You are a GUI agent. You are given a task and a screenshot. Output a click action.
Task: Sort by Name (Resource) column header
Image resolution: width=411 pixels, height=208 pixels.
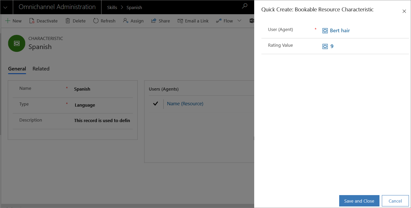coord(185,103)
